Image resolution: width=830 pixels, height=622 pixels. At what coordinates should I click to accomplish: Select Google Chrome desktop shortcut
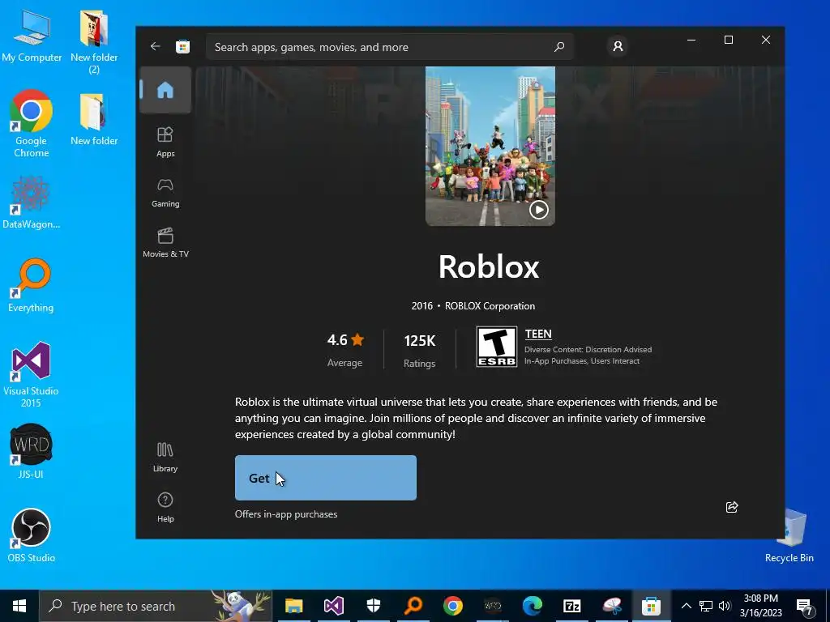32,124
